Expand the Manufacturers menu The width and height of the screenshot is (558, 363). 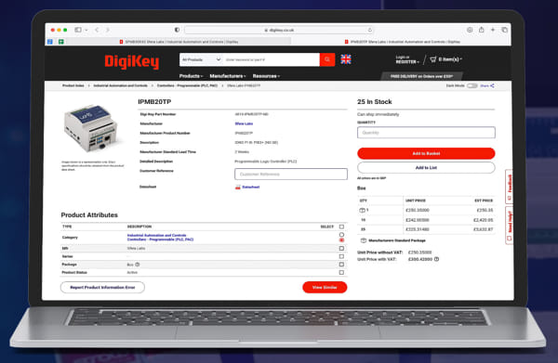coord(228,76)
